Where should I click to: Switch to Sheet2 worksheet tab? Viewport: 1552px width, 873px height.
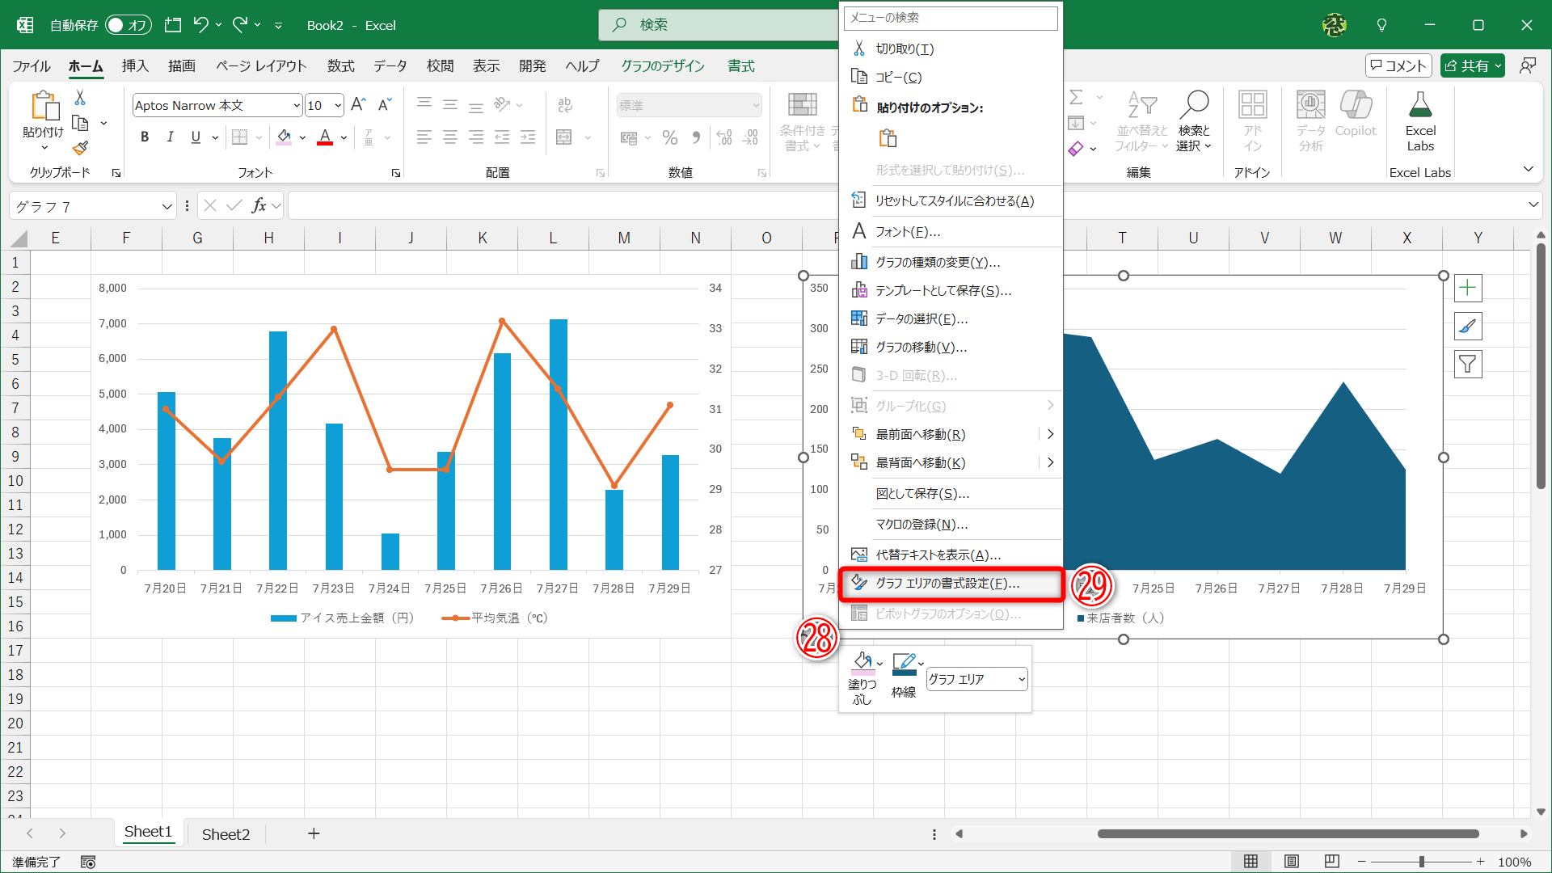226,834
